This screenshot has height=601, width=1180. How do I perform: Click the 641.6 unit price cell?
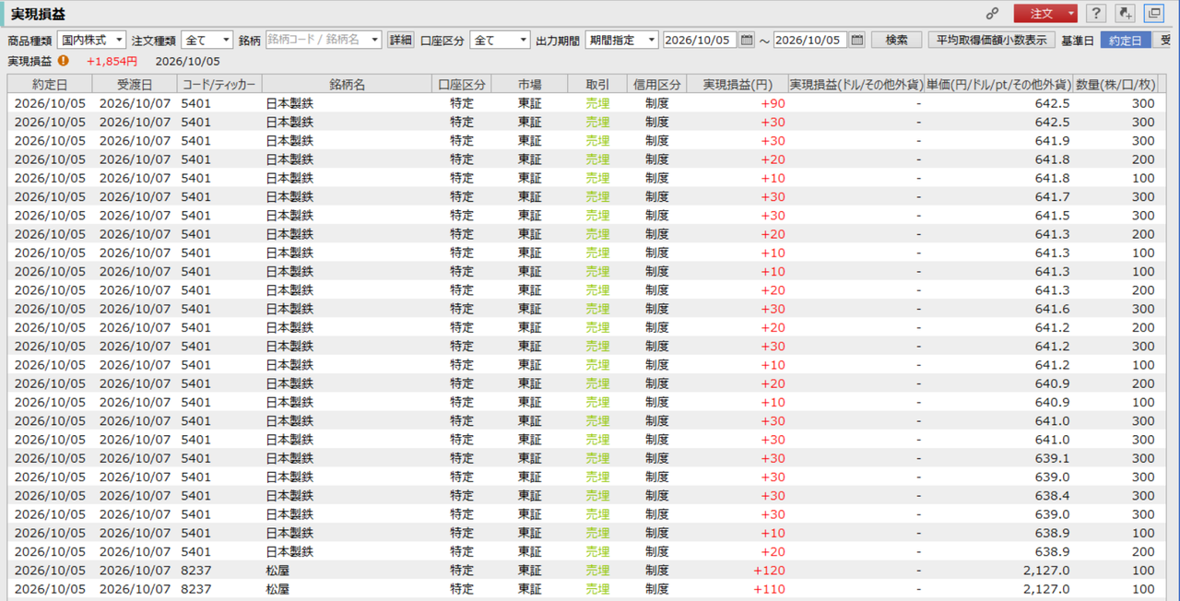[x=1052, y=309]
